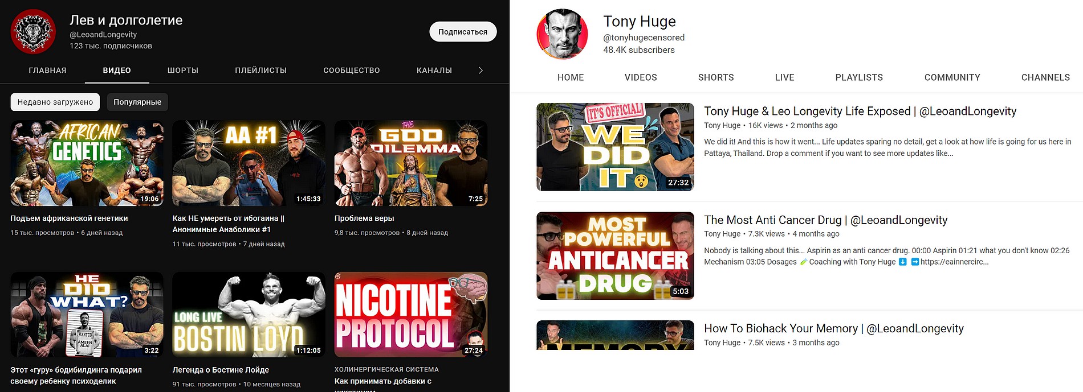Switch to the LIVE tab on Tony Huge
This screenshot has width=1083, height=392.
[x=784, y=77]
